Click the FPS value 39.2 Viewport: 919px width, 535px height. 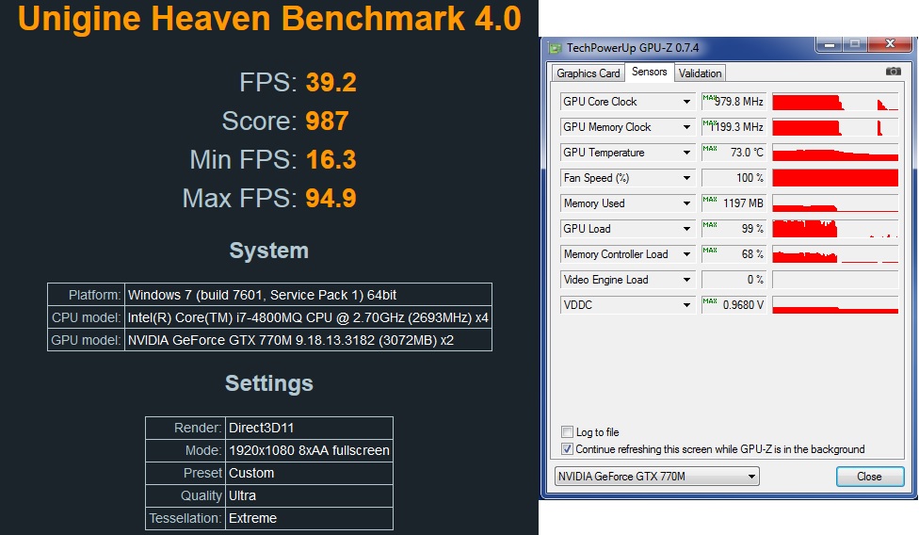[331, 83]
